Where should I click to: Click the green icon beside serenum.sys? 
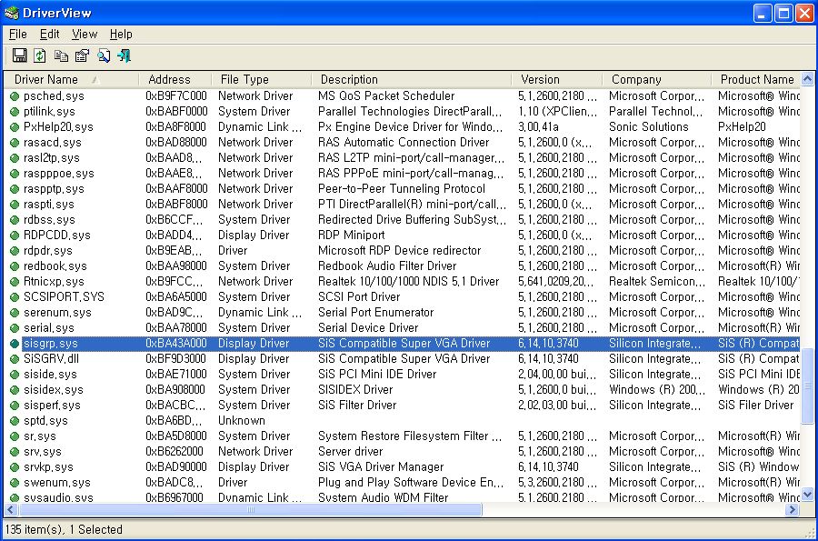[15, 313]
